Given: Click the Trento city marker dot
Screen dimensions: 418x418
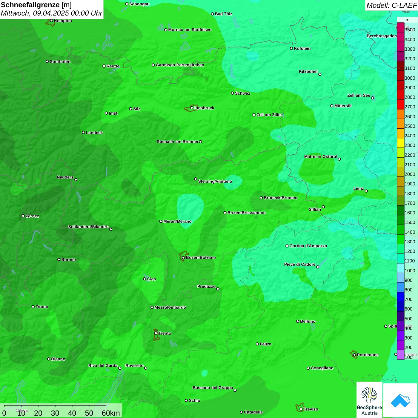Looking at the screenshot, I should (x=156, y=333).
